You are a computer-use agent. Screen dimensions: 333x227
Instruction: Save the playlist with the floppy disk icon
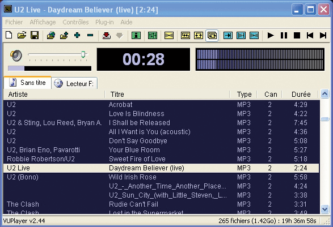(x=35, y=35)
